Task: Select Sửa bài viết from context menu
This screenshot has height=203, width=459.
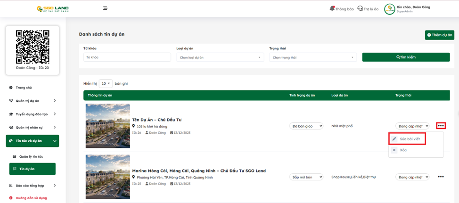Action: tap(409, 139)
